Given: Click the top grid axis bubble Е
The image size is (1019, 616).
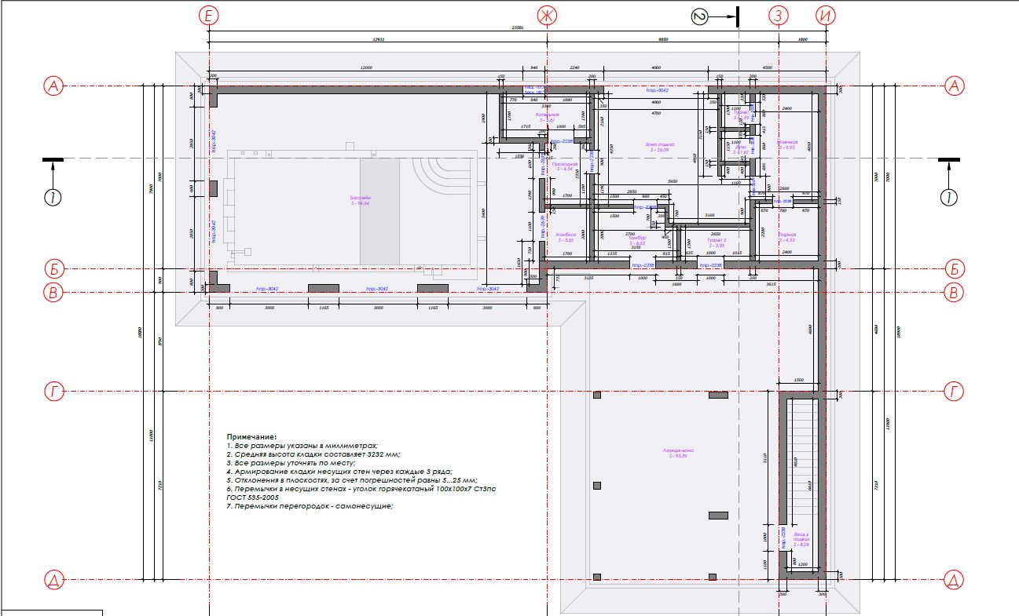Looking at the screenshot, I should click(209, 16).
